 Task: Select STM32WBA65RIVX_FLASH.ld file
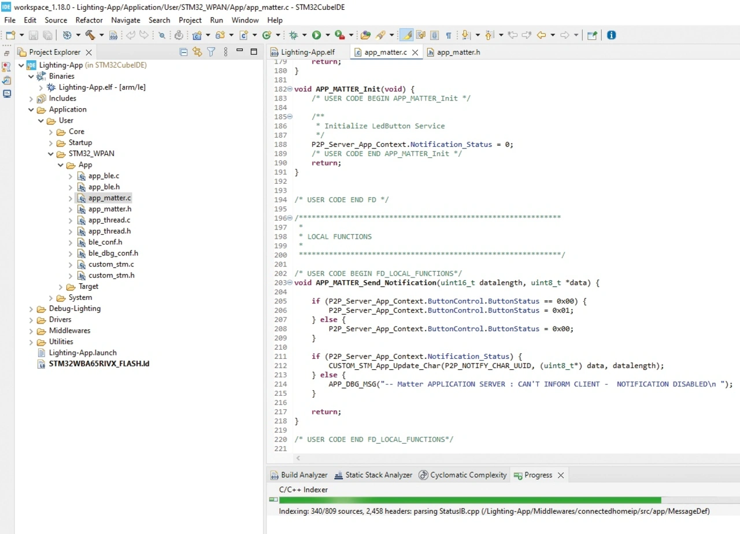(99, 364)
